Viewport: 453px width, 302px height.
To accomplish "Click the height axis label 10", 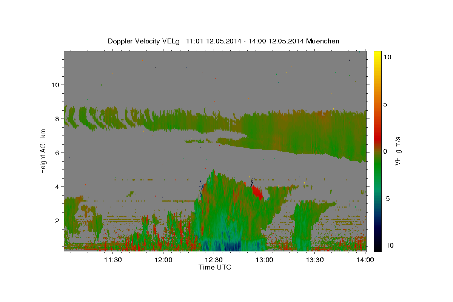I will click(55, 85).
